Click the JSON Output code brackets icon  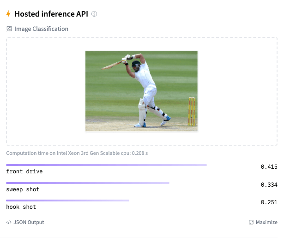pos(9,222)
